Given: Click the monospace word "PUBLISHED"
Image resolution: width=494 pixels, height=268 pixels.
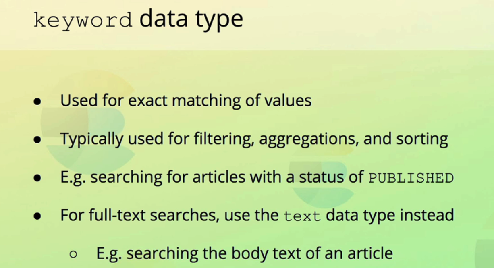Looking at the screenshot, I should tap(411, 178).
